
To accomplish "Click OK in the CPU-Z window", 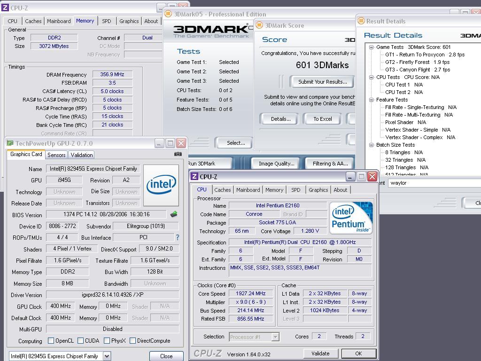I will click(358, 353).
